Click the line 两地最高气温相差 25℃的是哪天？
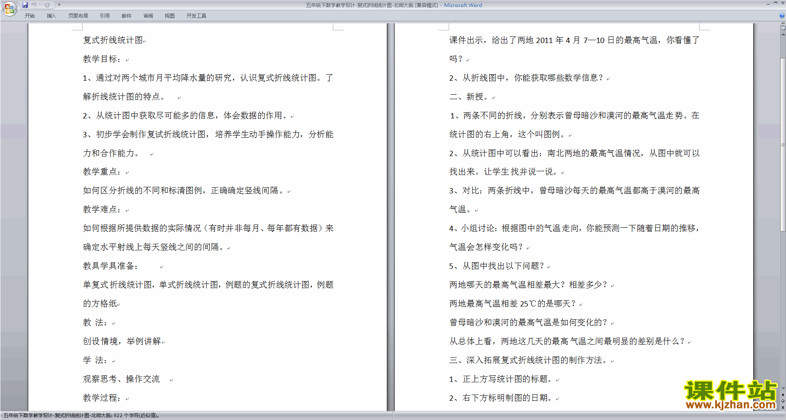 click(513, 304)
